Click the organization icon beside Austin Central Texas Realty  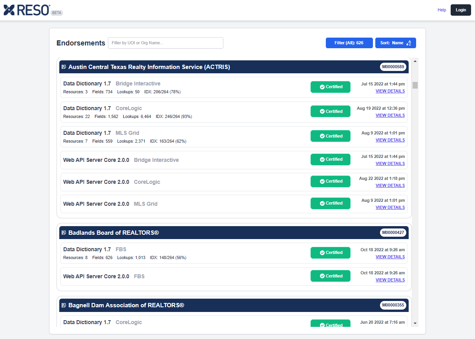click(x=64, y=67)
